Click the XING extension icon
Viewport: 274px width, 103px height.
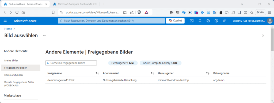(x=190, y=12)
